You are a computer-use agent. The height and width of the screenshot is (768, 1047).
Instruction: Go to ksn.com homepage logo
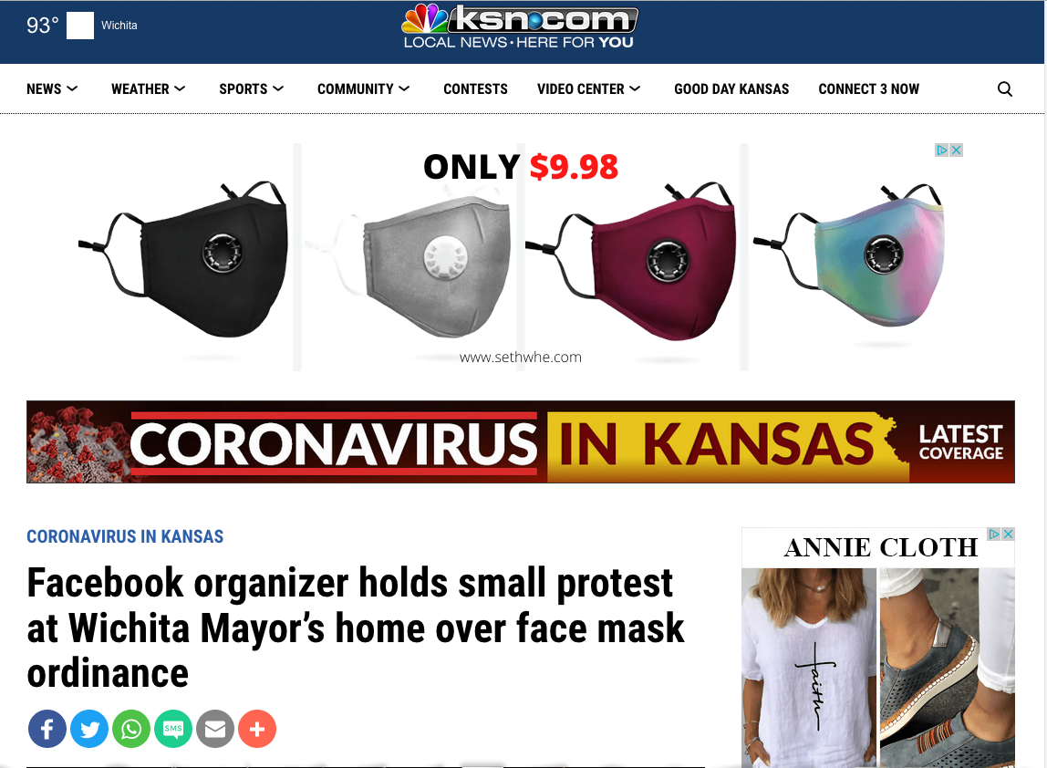[520, 27]
